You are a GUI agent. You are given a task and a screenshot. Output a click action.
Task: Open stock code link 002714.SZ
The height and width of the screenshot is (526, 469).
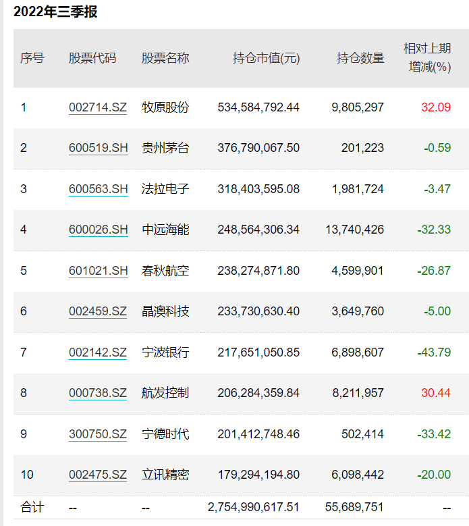(x=98, y=107)
